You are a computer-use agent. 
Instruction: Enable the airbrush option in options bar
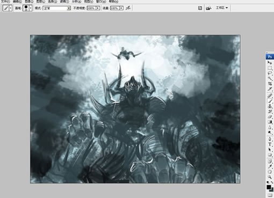click(128, 8)
